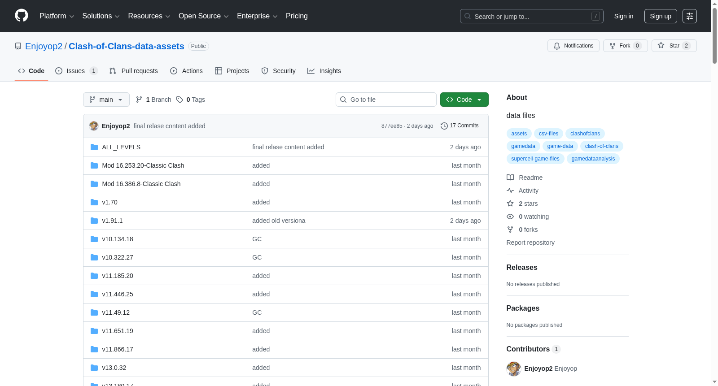718x386 pixels.
Task: Click the slash shortcut icon in search
Action: (x=595, y=16)
